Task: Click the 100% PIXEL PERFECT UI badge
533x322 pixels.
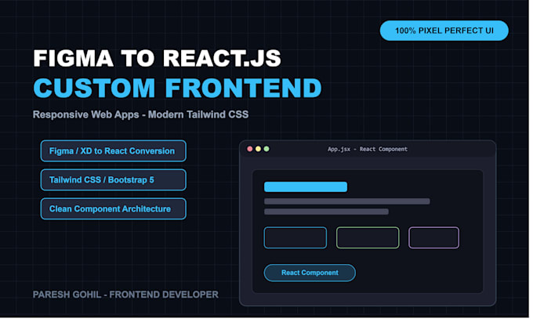Action: 444,31
